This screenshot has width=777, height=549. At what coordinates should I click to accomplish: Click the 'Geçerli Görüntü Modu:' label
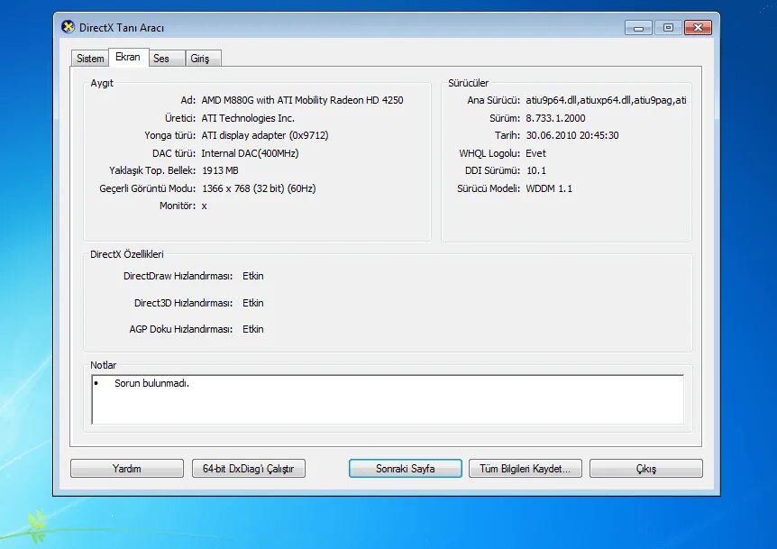148,188
